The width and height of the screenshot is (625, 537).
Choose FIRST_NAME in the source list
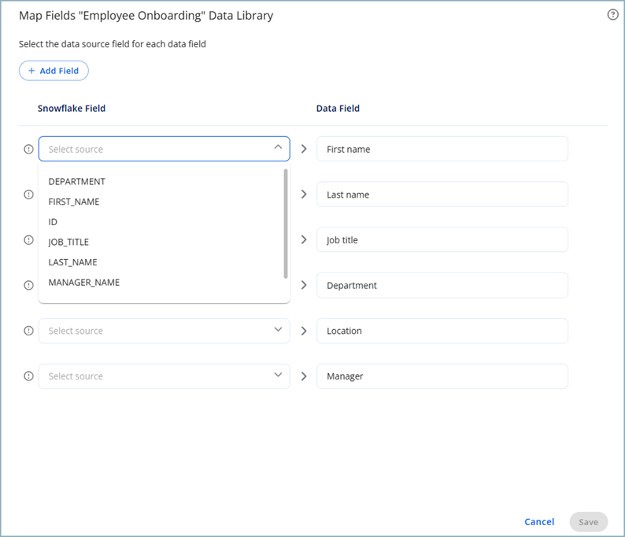click(x=74, y=202)
